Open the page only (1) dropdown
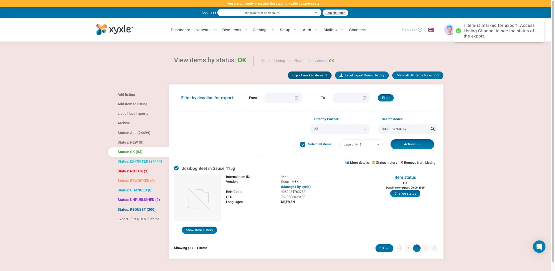Viewport: 555px width, 271px height. (361, 144)
